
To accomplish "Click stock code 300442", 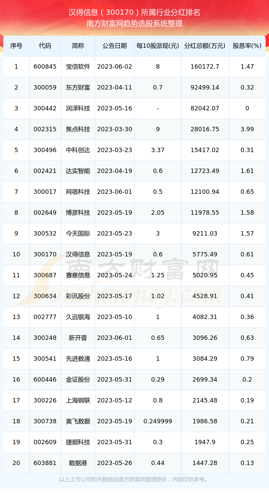I will coord(45,108).
